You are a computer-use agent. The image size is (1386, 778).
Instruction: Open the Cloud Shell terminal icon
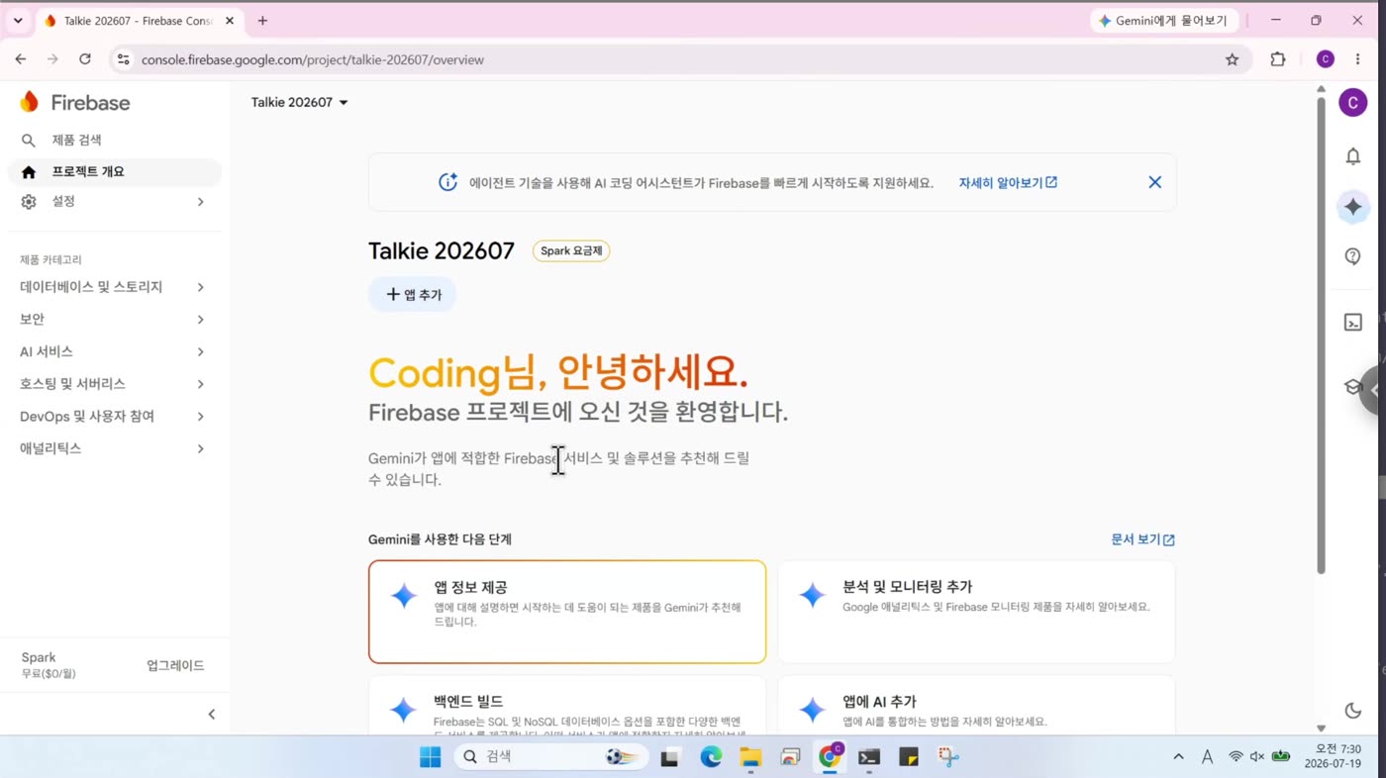[x=1353, y=323]
